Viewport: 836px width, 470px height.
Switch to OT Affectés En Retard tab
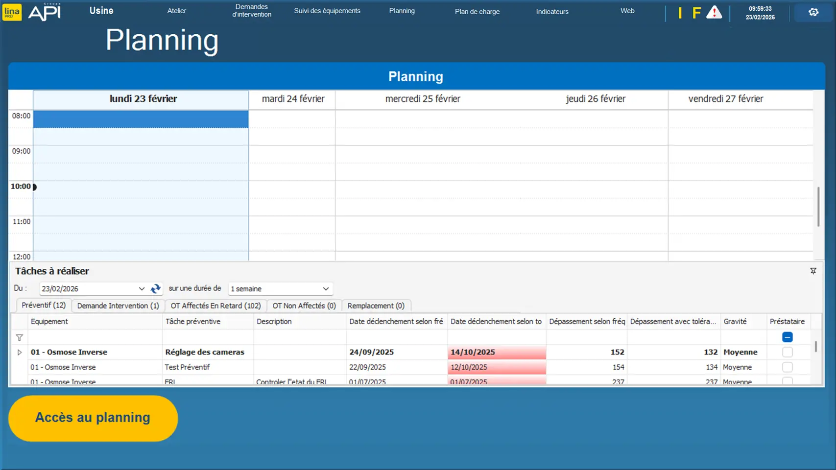pos(215,306)
